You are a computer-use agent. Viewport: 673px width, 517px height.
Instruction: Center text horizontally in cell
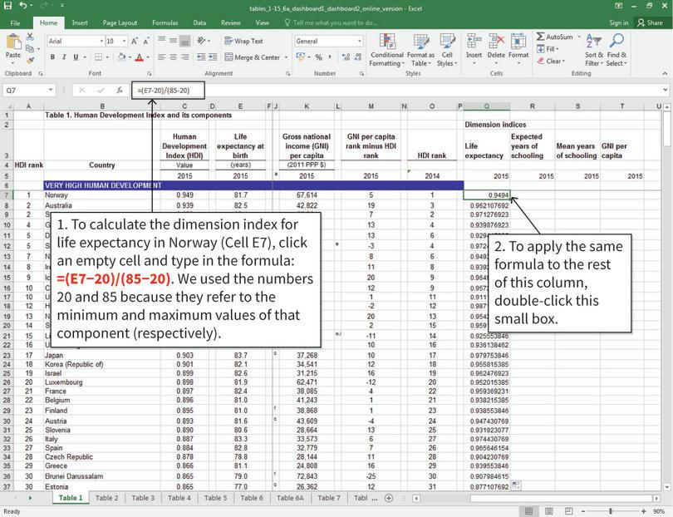point(173,57)
